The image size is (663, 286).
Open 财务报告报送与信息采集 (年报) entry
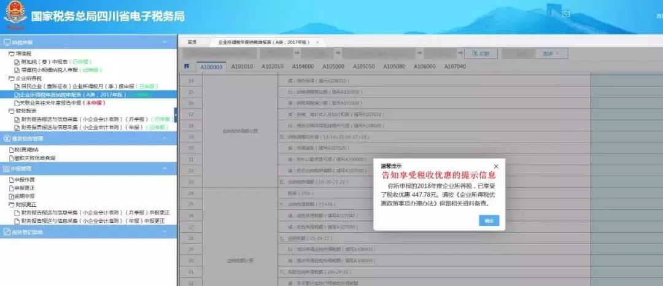coord(82,127)
